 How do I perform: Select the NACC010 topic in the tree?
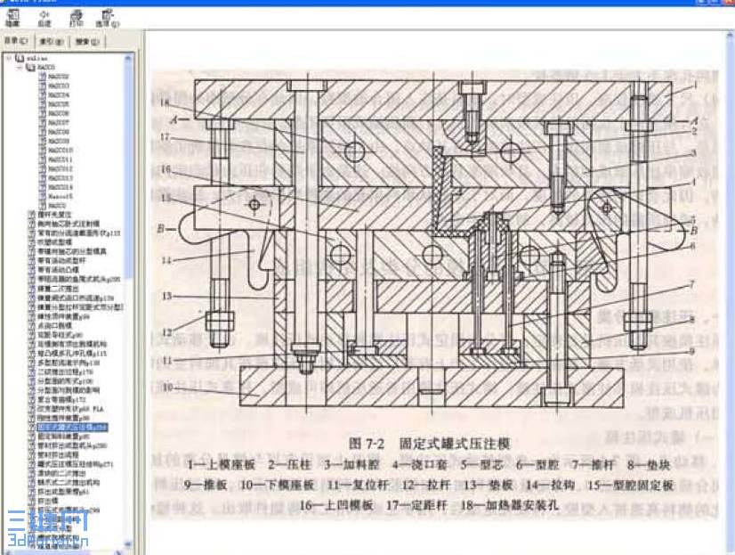click(61, 151)
